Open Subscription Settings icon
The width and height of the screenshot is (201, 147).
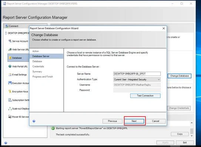tap(10, 100)
